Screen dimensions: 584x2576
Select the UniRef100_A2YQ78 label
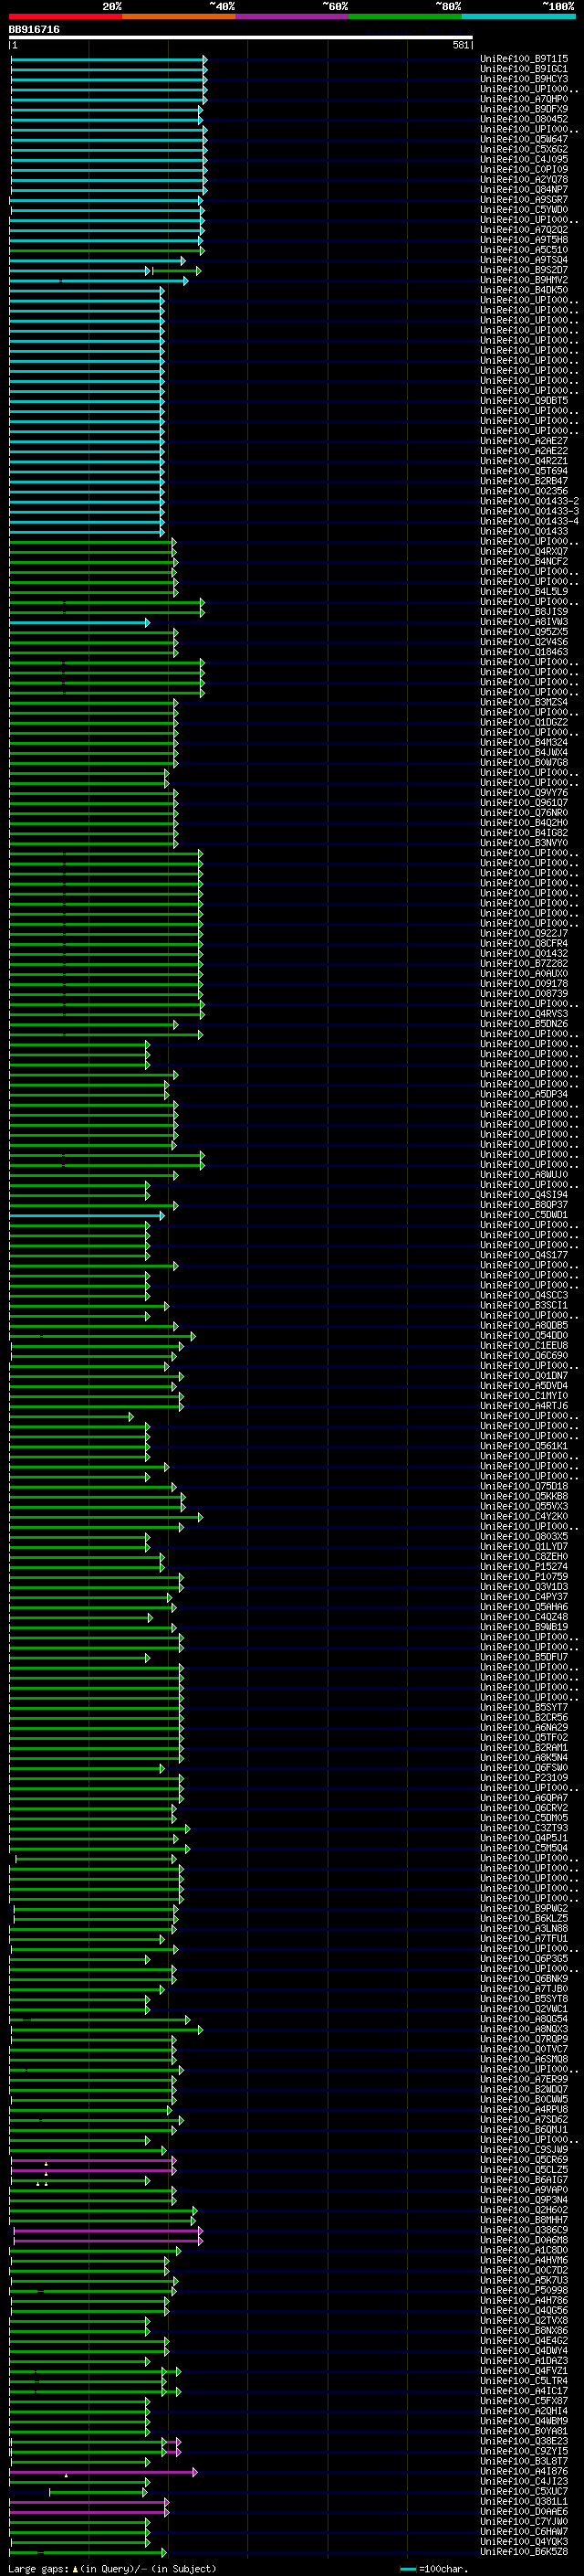(524, 180)
